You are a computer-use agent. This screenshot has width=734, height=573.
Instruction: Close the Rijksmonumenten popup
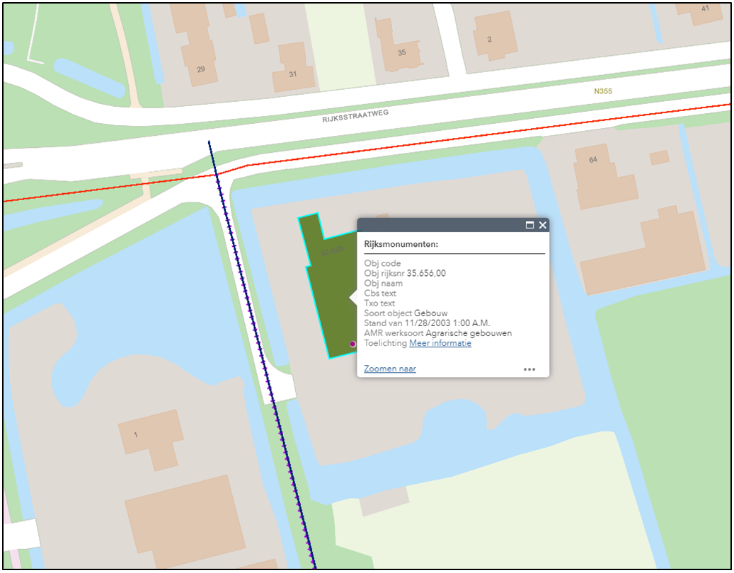[543, 225]
